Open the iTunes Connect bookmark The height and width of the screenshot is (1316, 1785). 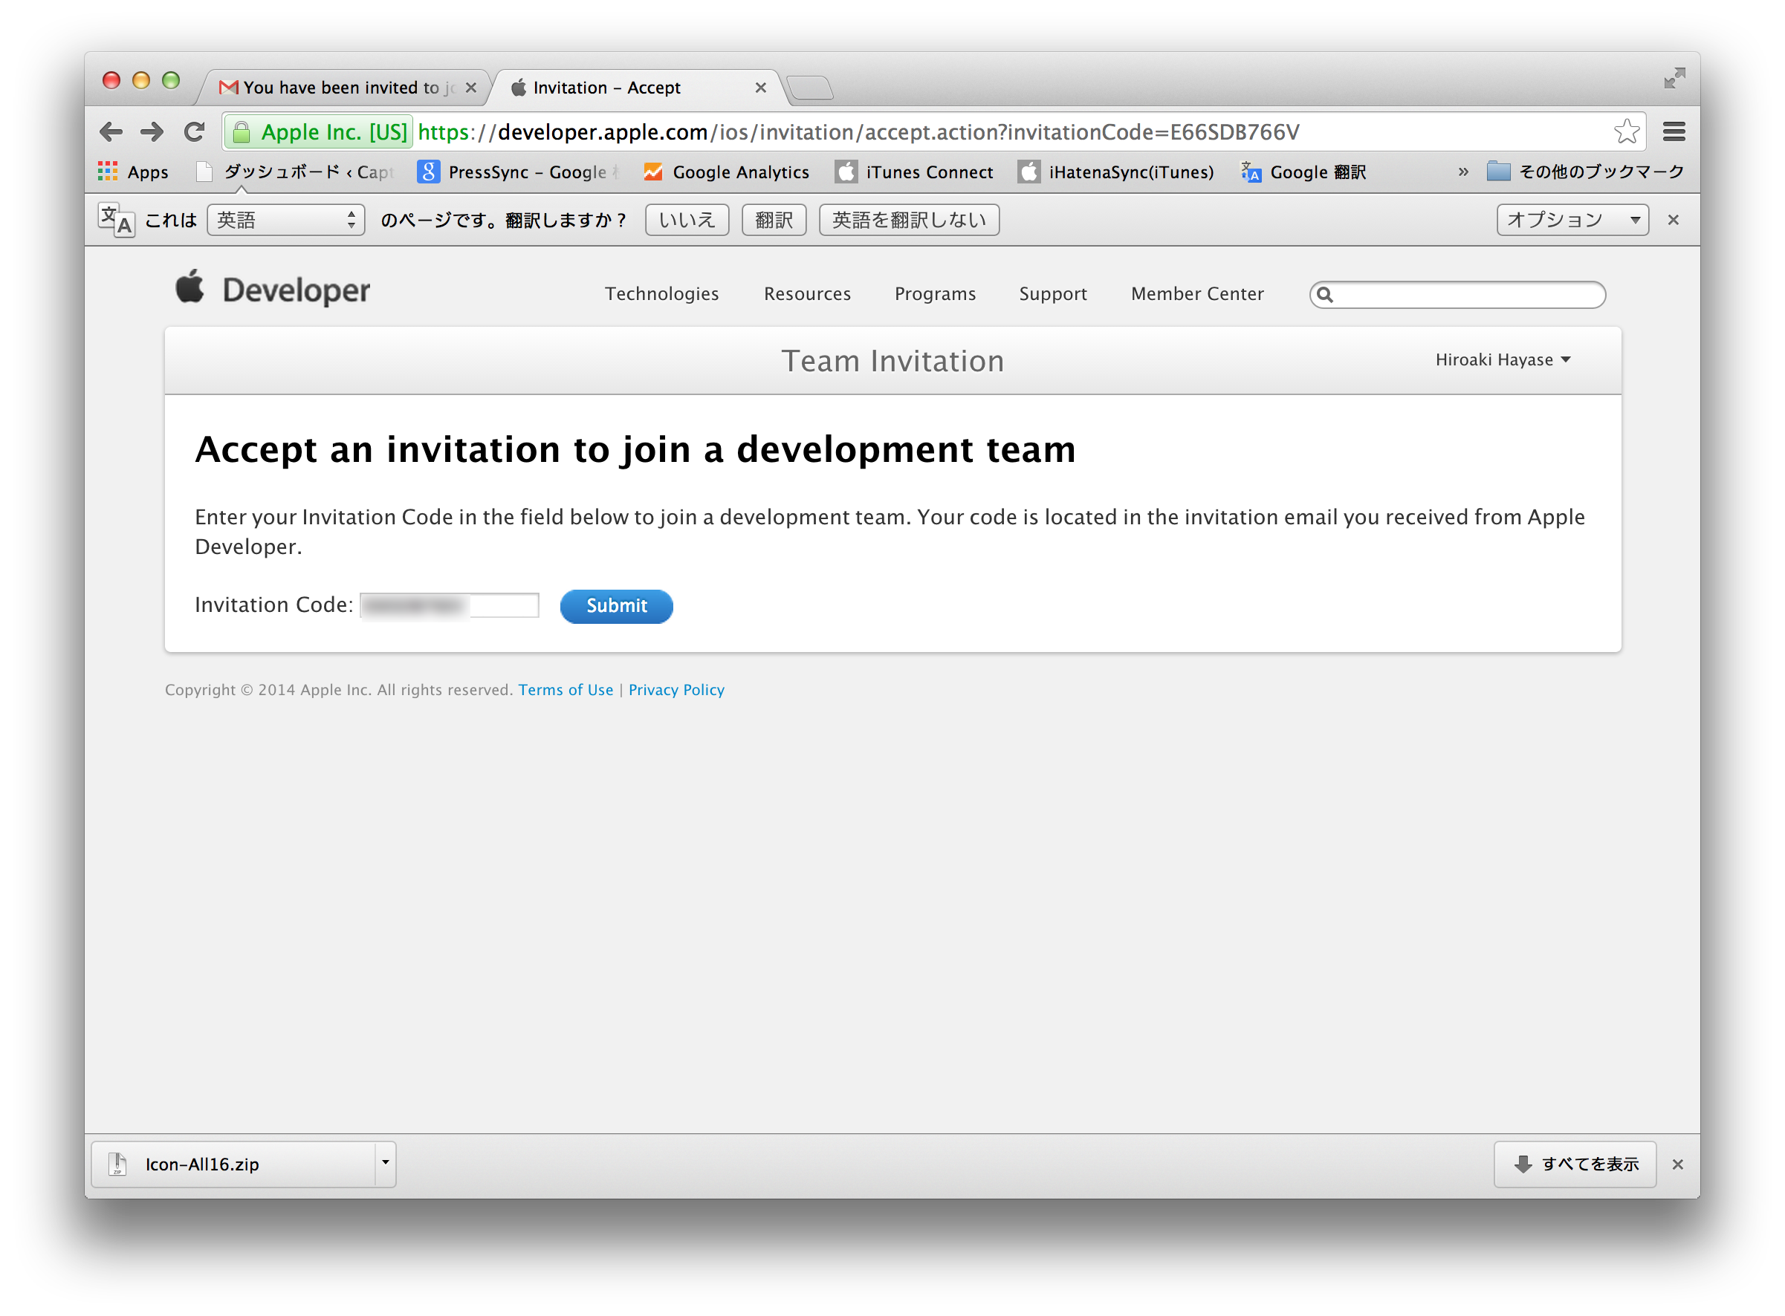913,172
